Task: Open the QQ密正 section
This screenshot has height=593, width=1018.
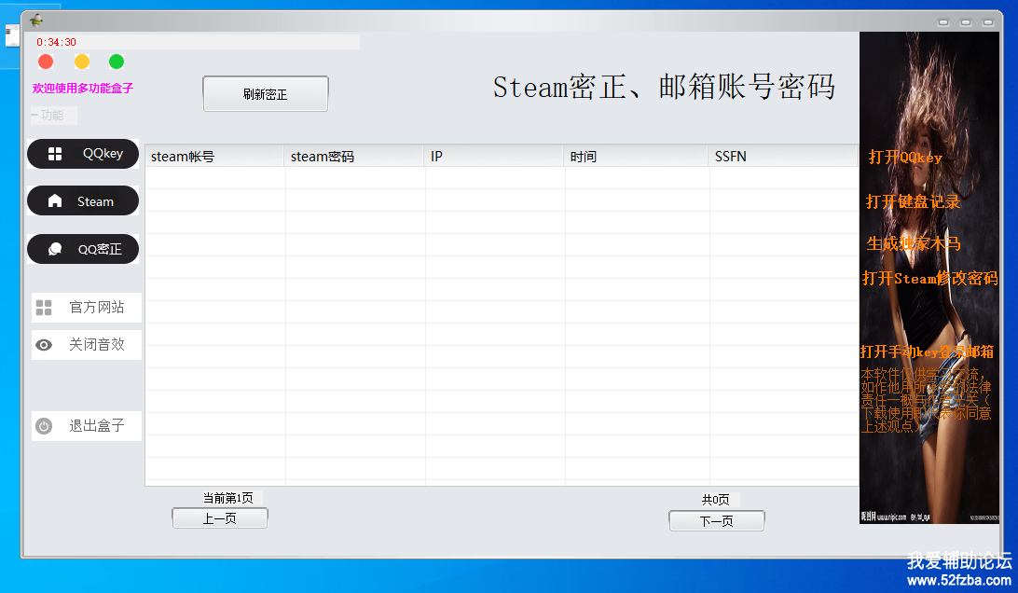Action: click(x=83, y=249)
